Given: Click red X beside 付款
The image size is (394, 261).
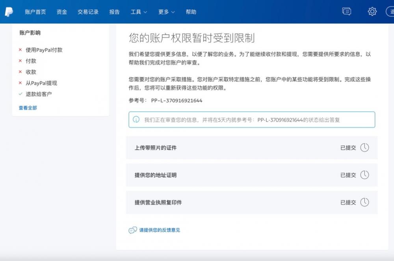Looking at the screenshot, I should coord(20,61).
